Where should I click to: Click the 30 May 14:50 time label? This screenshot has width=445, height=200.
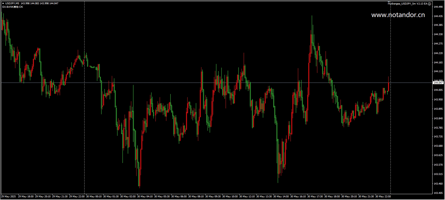coord(281,197)
